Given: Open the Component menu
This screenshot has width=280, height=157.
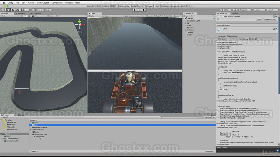Looking at the screenshot, I should click(57, 3).
